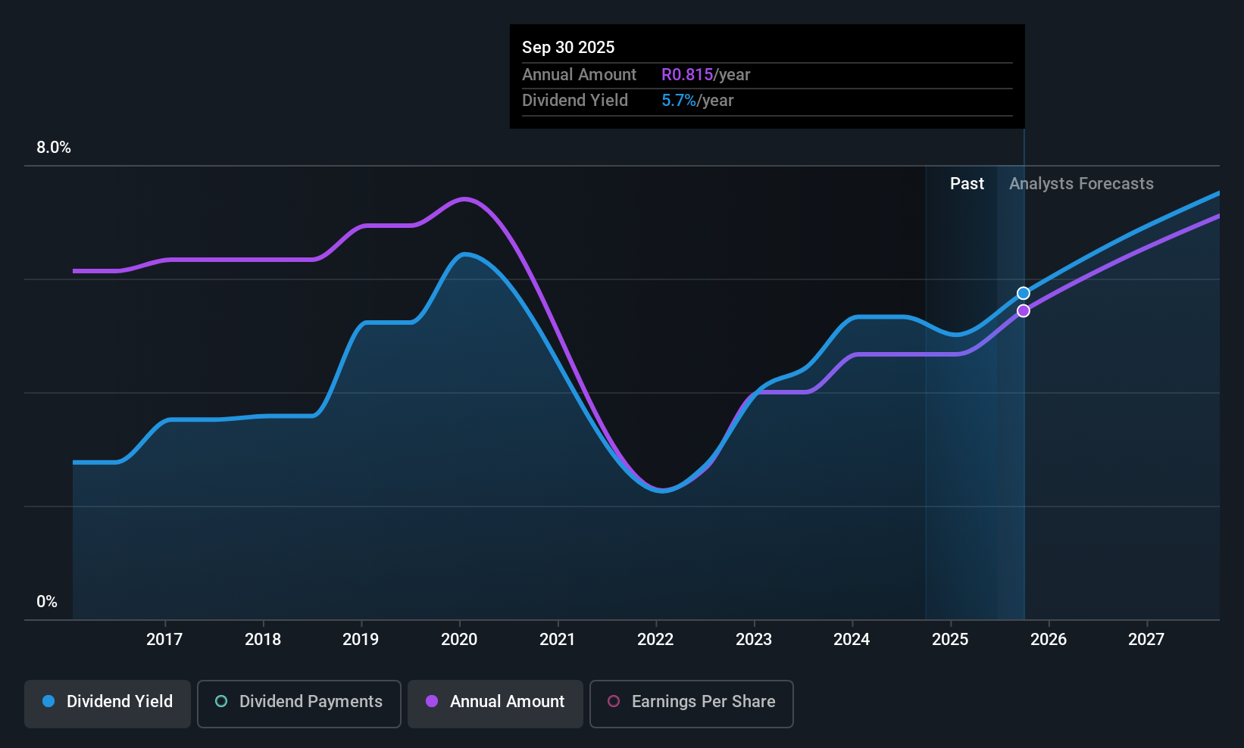Click the purple Annual Amount data point marker
The width and height of the screenshot is (1244, 748).
pos(1023,311)
